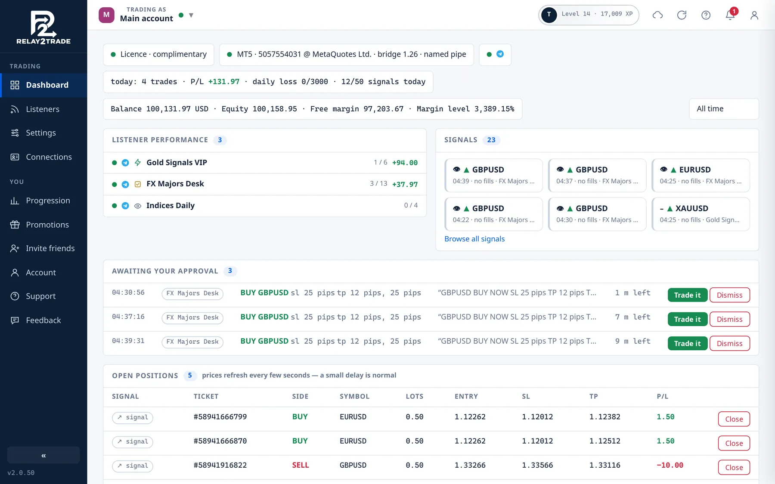The image size is (775, 484).
Task: Open Listeners page from sidebar
Action: click(x=43, y=109)
